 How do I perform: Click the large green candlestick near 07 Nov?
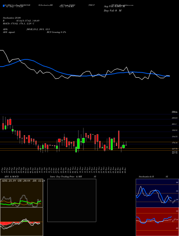coord(78,143)
